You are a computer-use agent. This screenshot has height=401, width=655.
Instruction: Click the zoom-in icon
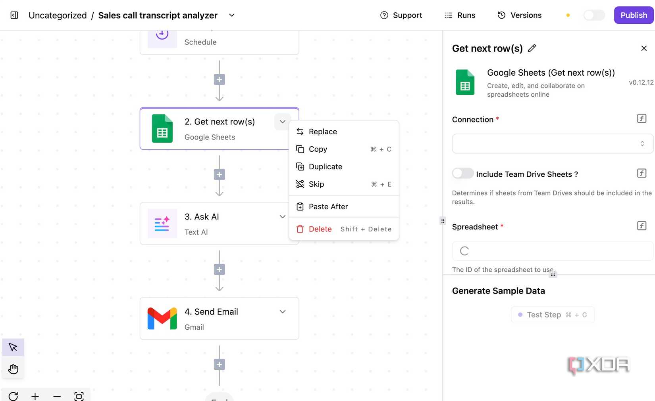(x=35, y=396)
